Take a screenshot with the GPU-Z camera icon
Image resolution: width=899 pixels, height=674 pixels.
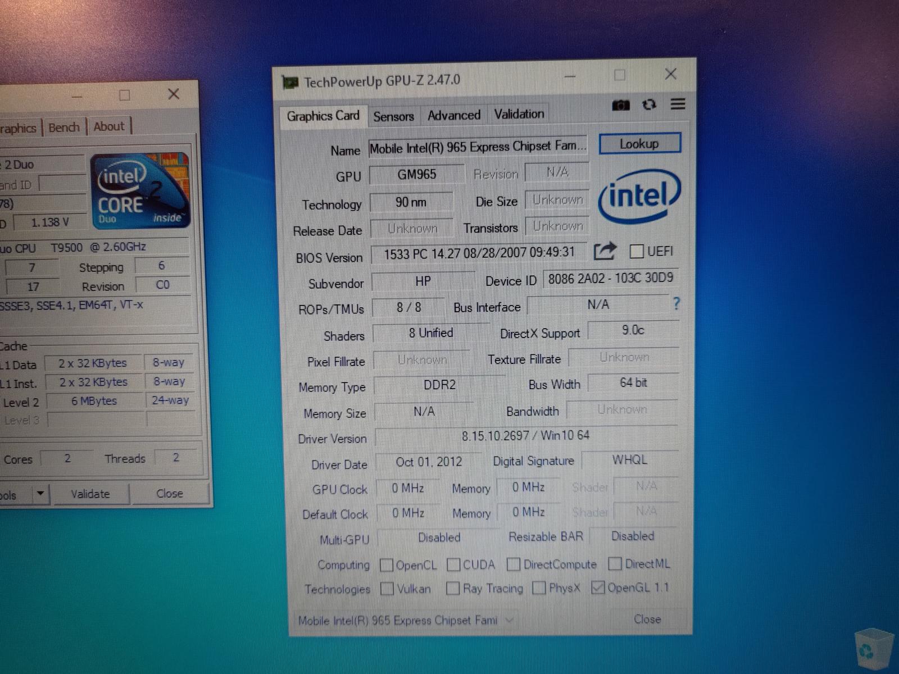pyautogui.click(x=620, y=105)
